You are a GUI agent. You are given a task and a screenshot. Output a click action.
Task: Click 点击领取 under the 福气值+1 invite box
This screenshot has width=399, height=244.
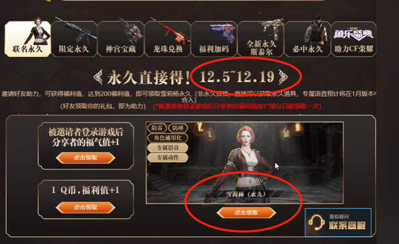click(86, 158)
